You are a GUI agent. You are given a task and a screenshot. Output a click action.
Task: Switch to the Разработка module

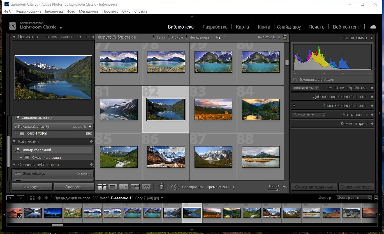click(215, 27)
